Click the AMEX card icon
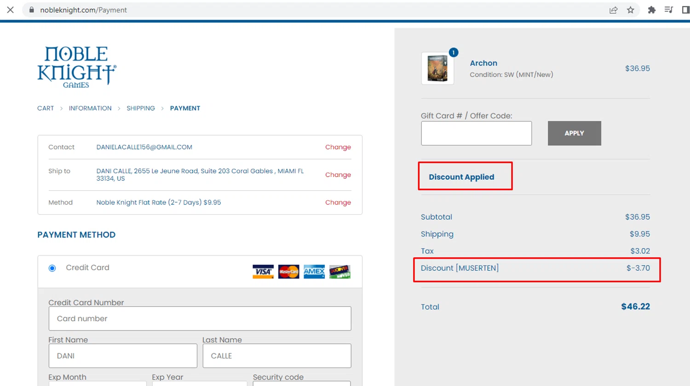This screenshot has height=386, width=690. [x=314, y=272]
